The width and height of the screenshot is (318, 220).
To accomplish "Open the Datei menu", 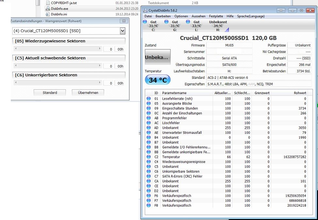I will (x=148, y=16).
